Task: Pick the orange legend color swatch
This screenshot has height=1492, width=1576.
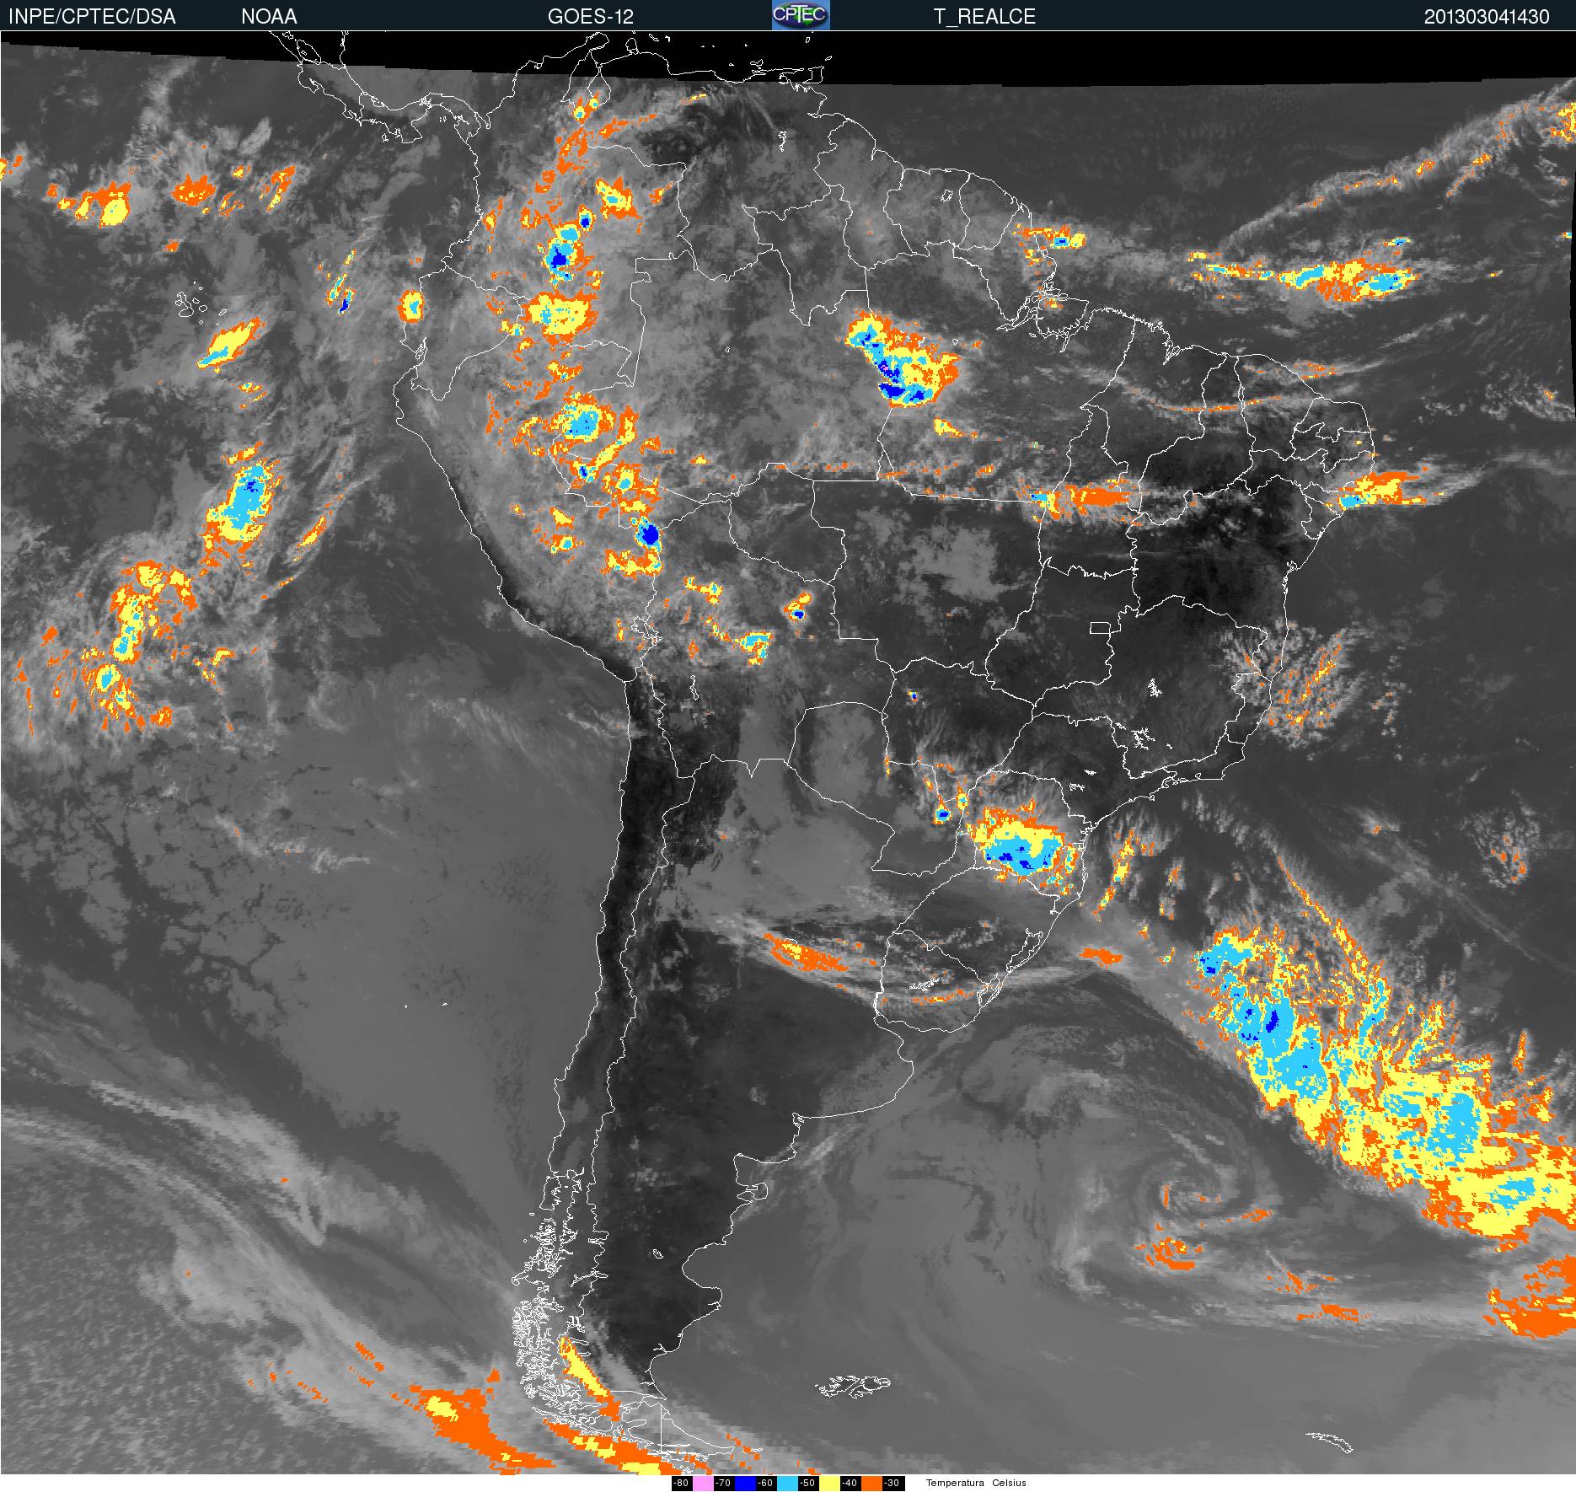Action: [x=871, y=1484]
